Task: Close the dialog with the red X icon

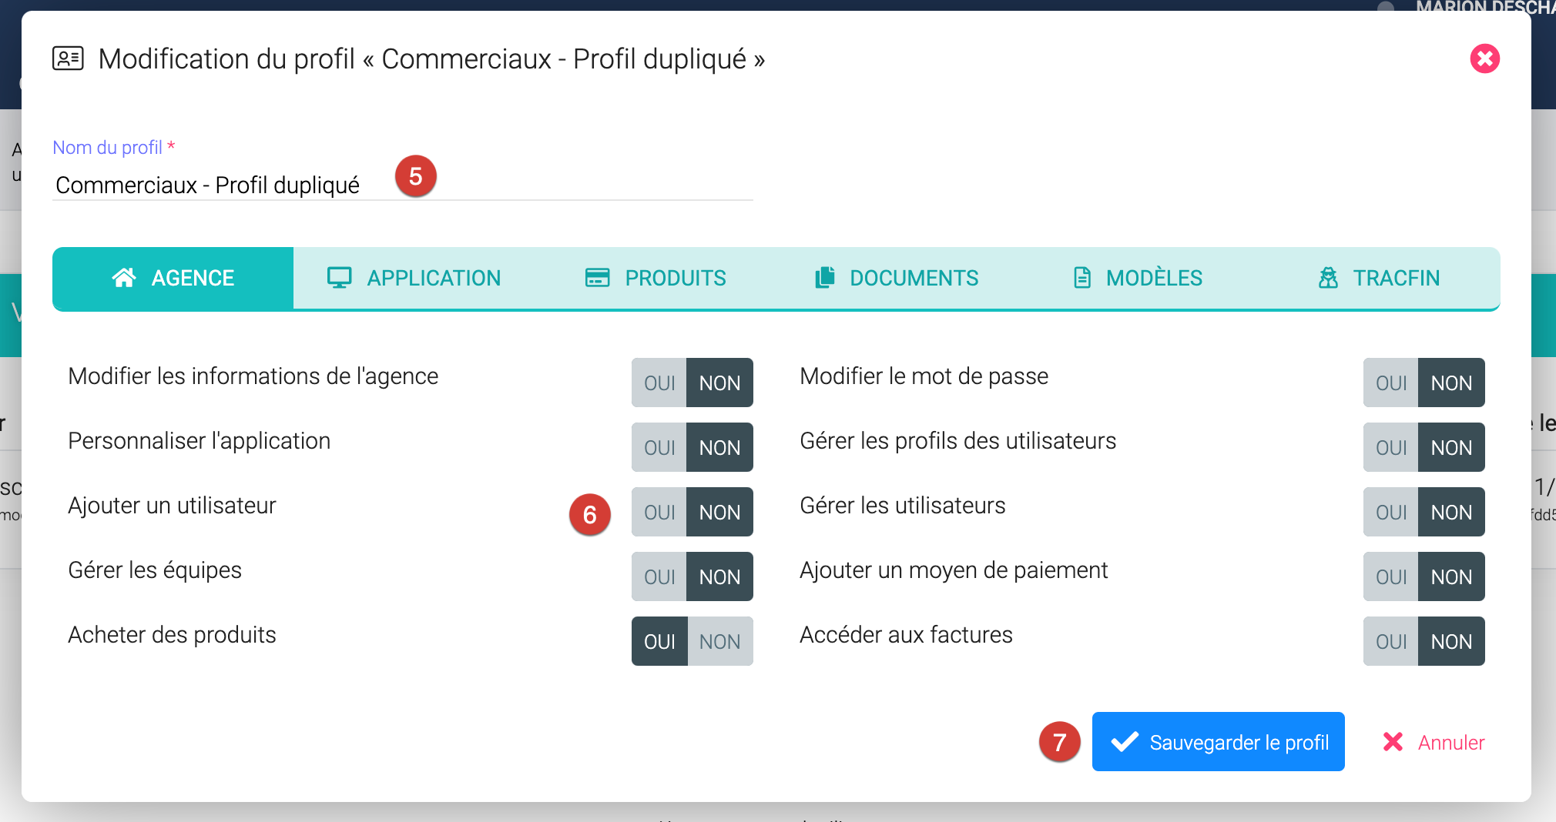Action: [x=1484, y=58]
